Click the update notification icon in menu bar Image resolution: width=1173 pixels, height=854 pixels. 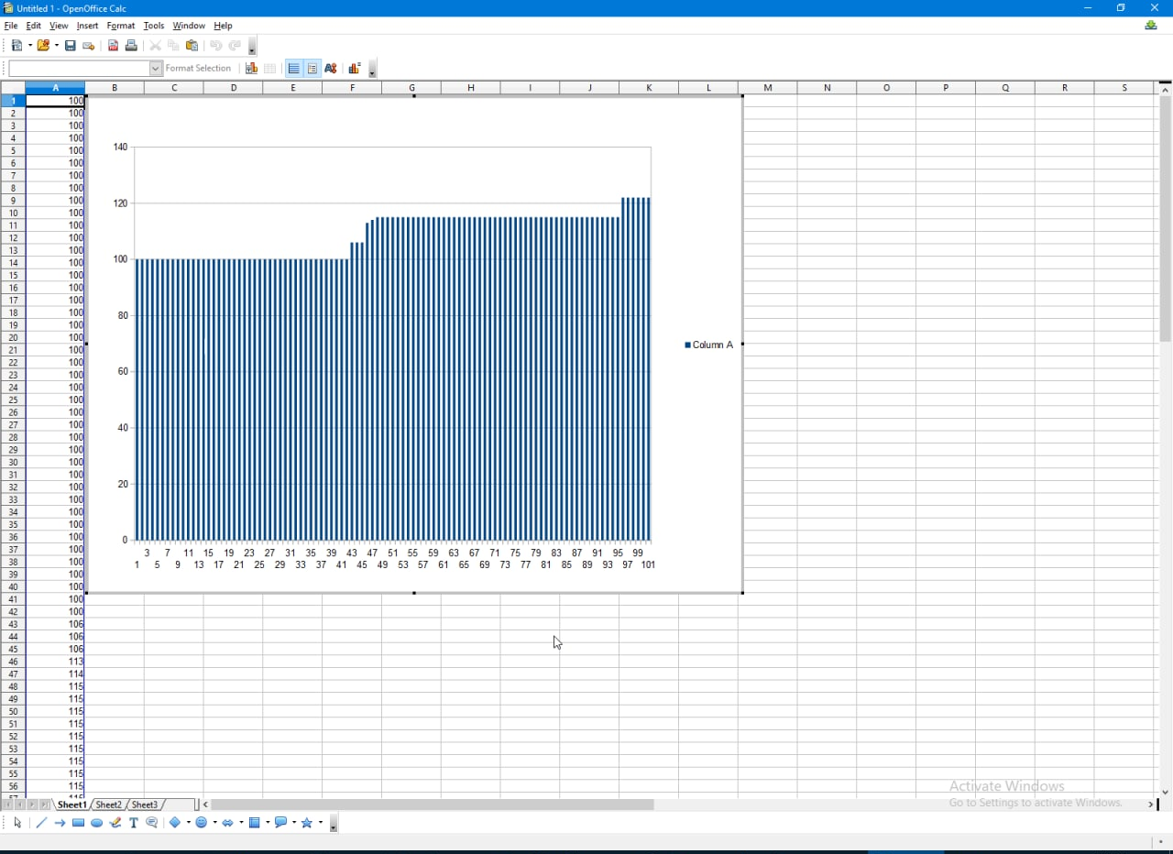pos(1151,26)
